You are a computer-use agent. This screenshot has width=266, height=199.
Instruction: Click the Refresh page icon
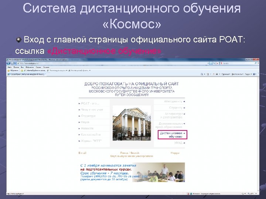[x=214, y=63]
